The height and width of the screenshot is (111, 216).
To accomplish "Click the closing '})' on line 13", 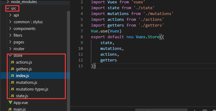I will pos(93,66).
